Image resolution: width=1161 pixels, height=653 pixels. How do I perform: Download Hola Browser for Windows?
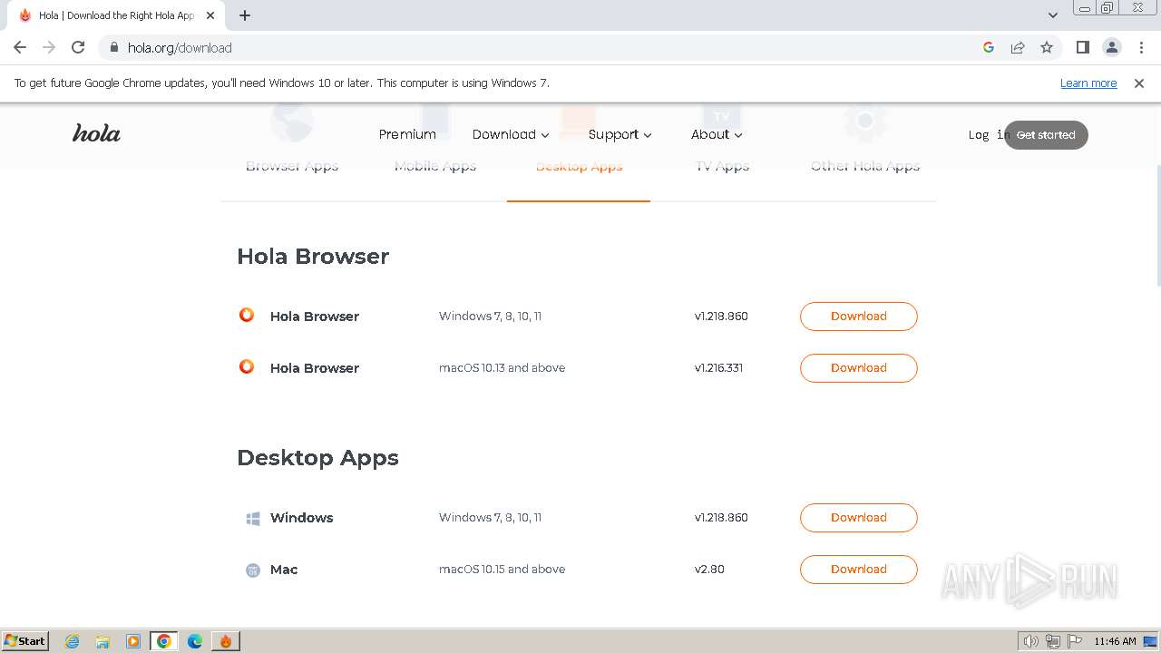coord(858,316)
